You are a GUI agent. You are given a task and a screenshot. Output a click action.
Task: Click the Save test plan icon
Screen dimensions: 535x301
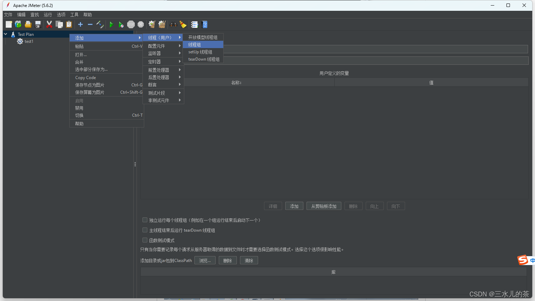(x=38, y=24)
